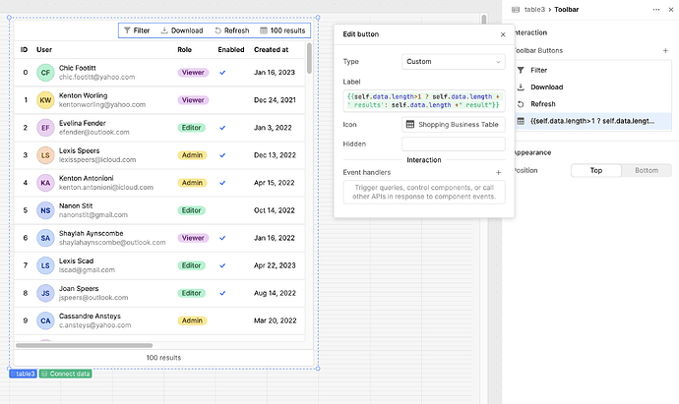Set toolbar position to Top

click(595, 170)
